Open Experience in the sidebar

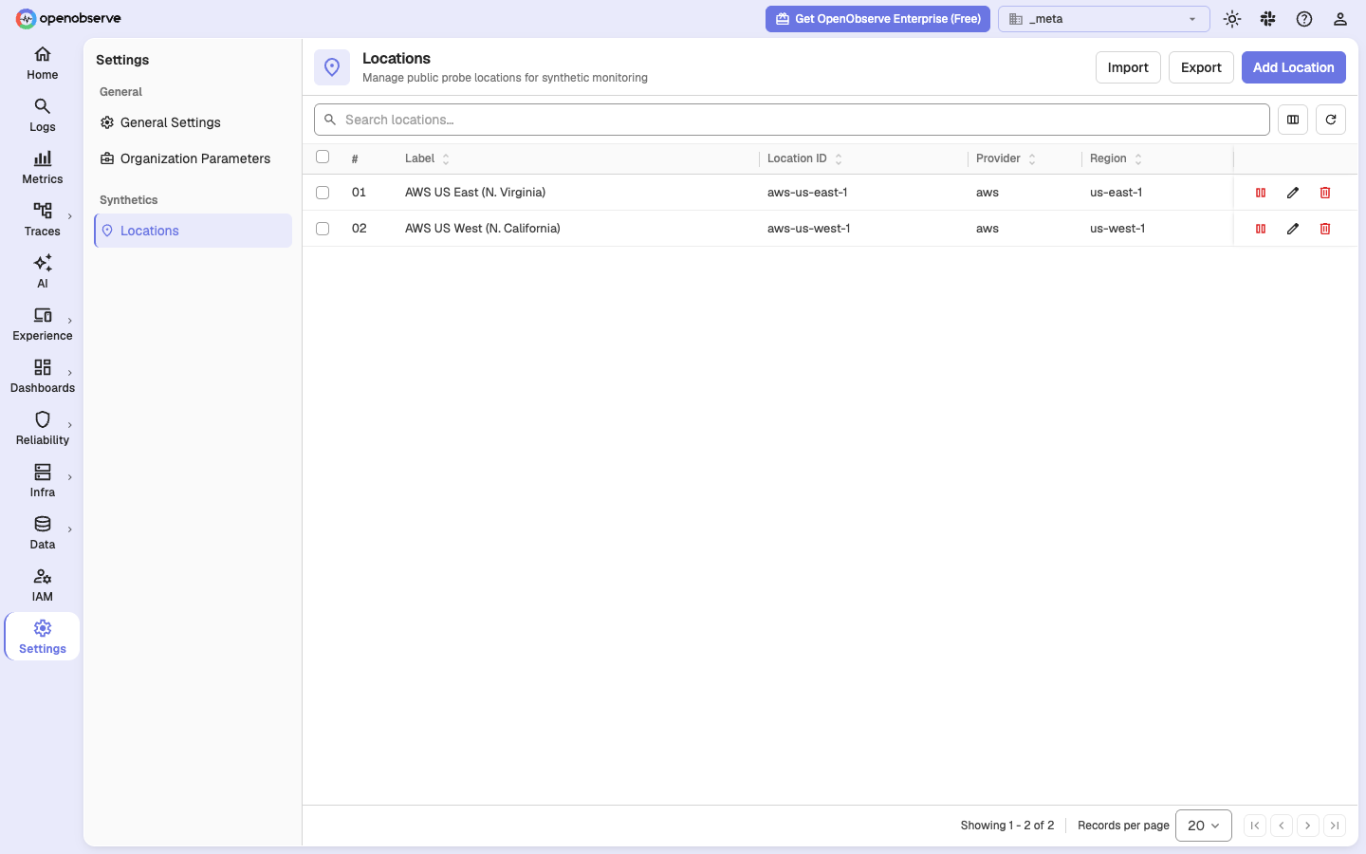(42, 325)
